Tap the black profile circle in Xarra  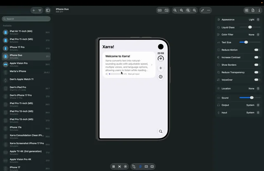click(160, 46)
